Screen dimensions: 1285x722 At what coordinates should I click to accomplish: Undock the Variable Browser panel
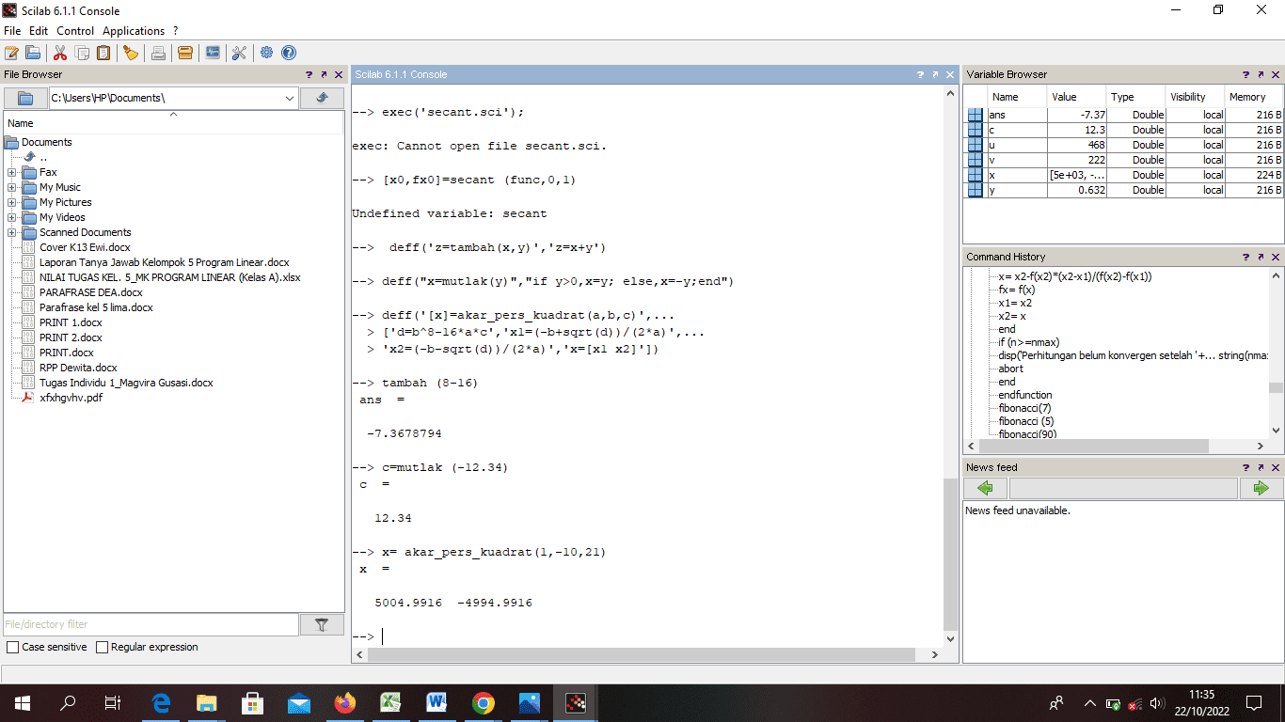tap(1261, 74)
